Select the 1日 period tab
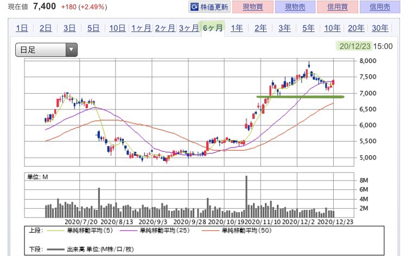This screenshot has height=256, width=406. 22,28
